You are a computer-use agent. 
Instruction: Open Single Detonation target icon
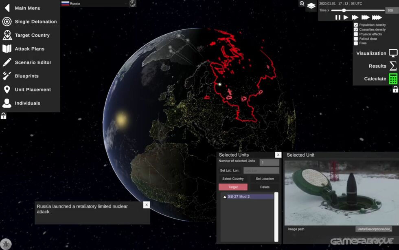pyautogui.click(x=7, y=22)
